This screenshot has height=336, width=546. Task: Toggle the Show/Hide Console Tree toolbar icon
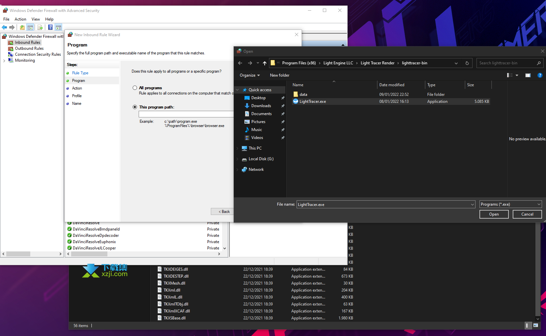(x=30, y=27)
